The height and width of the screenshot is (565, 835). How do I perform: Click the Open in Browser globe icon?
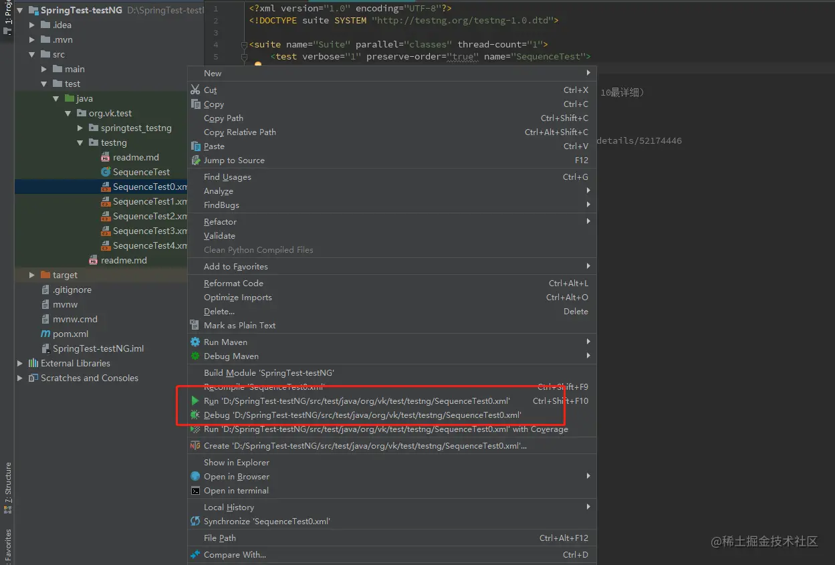(195, 476)
